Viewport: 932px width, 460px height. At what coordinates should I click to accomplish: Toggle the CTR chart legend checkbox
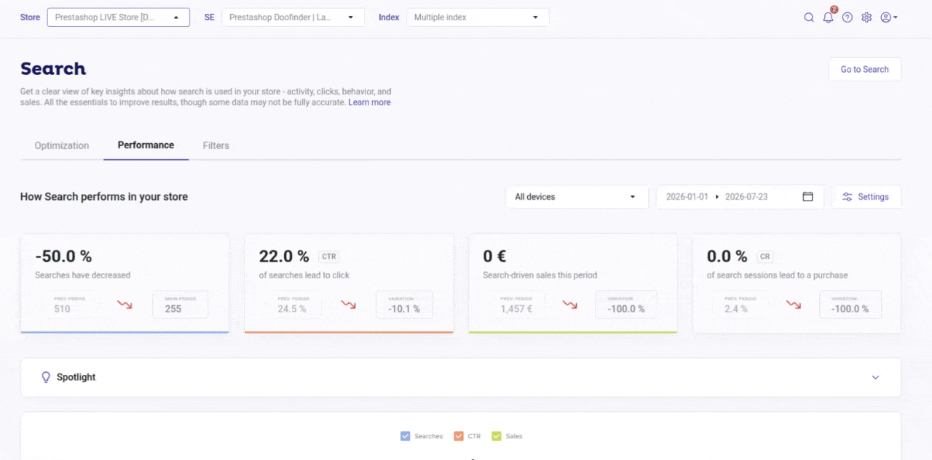pyautogui.click(x=459, y=436)
